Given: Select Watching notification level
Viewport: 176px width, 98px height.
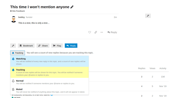Looking at the screenshot, I should pyautogui.click(x=49, y=61).
